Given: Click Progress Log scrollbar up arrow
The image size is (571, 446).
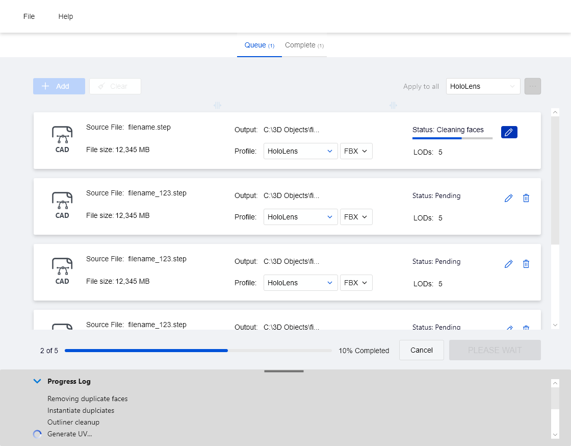Looking at the screenshot, I should 555,383.
